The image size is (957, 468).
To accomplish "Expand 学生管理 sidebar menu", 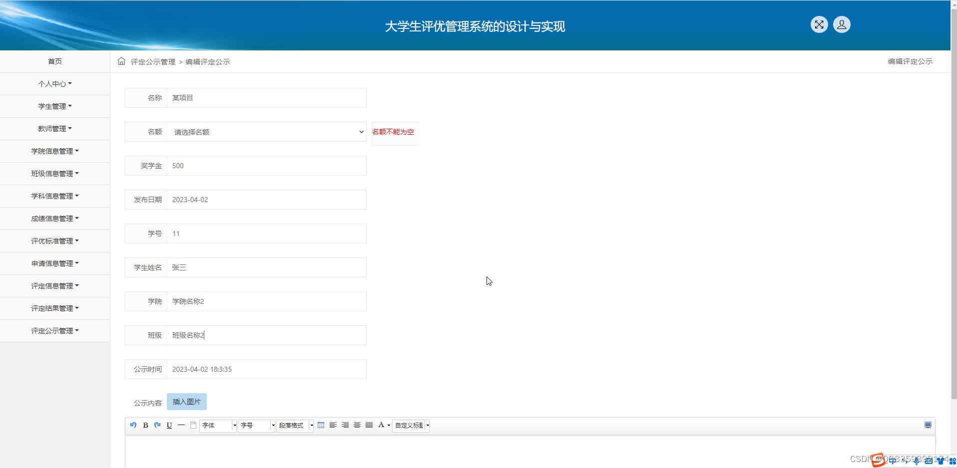I will click(55, 106).
